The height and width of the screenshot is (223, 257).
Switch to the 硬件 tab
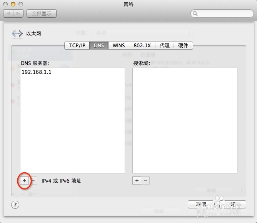coord(183,45)
